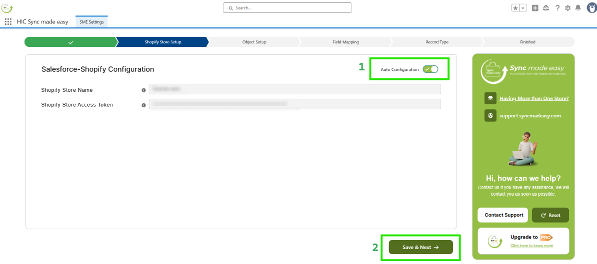
Task: Jump to the Record Type step
Action: 437,42
